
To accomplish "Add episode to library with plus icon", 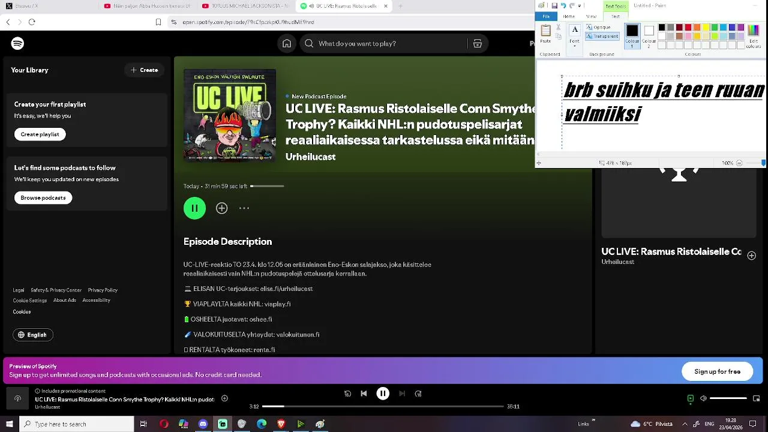I will point(222,208).
